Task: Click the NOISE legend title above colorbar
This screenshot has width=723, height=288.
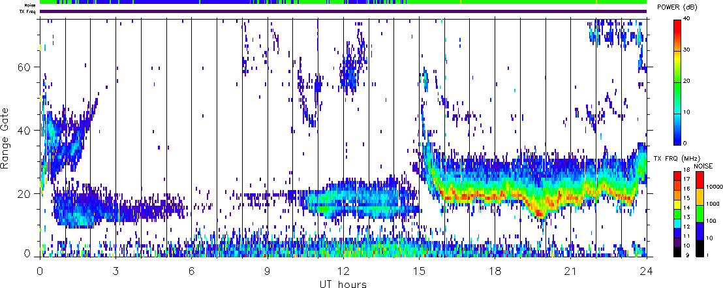Action: [x=704, y=165]
